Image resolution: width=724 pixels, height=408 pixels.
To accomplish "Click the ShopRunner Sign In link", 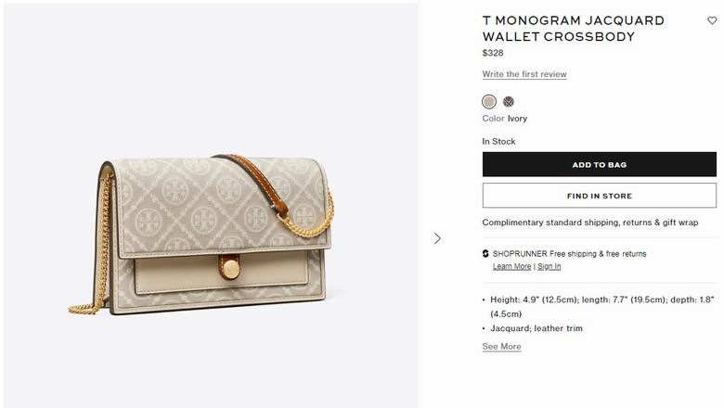I will click(x=549, y=266).
